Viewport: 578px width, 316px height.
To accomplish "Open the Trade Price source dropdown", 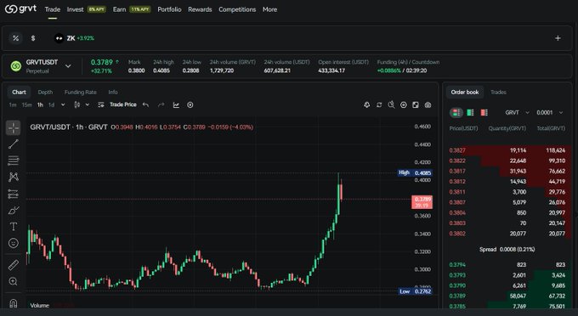I will coord(123,105).
